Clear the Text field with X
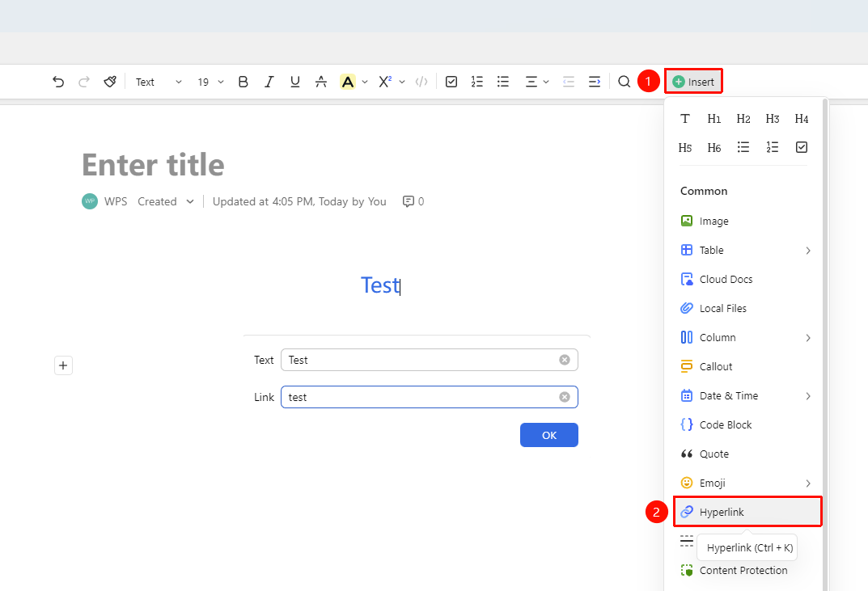Image resolution: width=868 pixels, height=591 pixels. coord(565,360)
